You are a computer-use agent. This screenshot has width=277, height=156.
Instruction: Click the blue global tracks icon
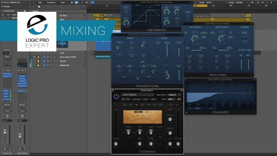83,7
